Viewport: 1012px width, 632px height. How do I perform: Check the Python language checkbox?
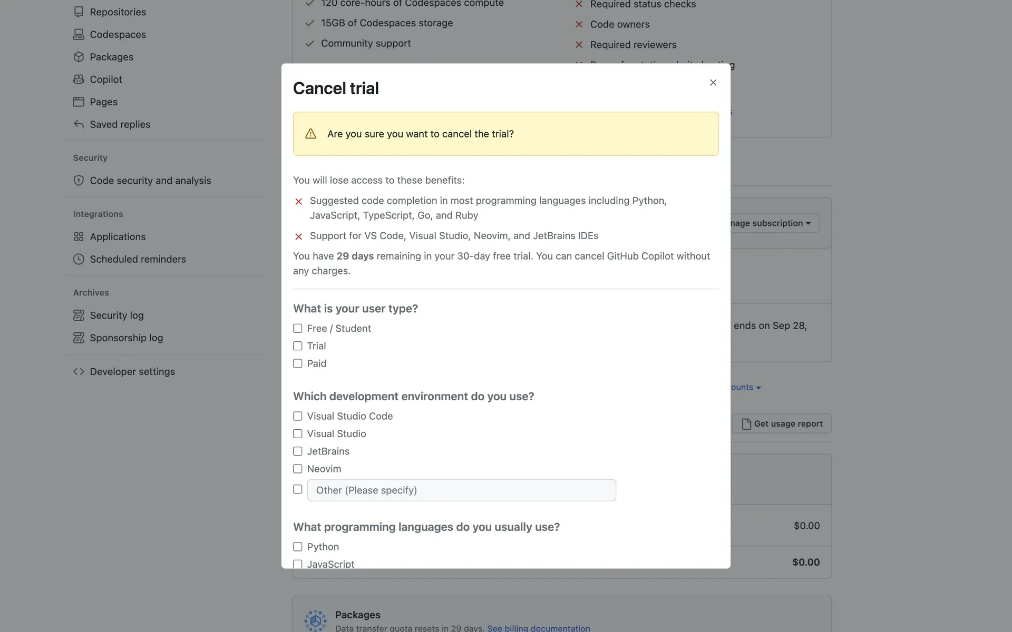coord(298,547)
